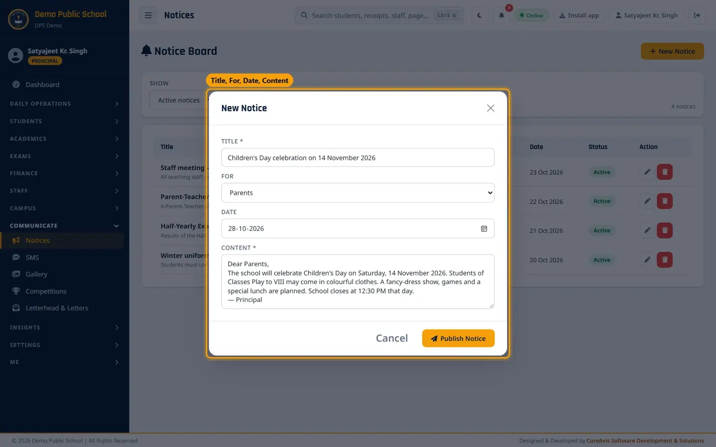Click the notice Title input field
This screenshot has width=716, height=447.
coord(358,157)
